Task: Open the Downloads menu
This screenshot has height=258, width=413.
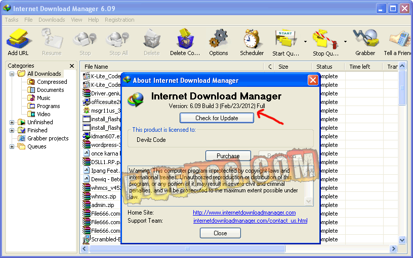Action: click(52, 20)
